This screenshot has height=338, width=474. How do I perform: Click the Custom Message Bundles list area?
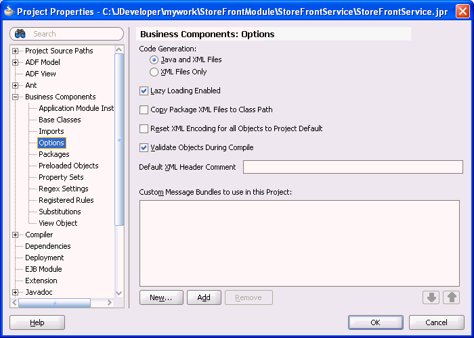299,243
